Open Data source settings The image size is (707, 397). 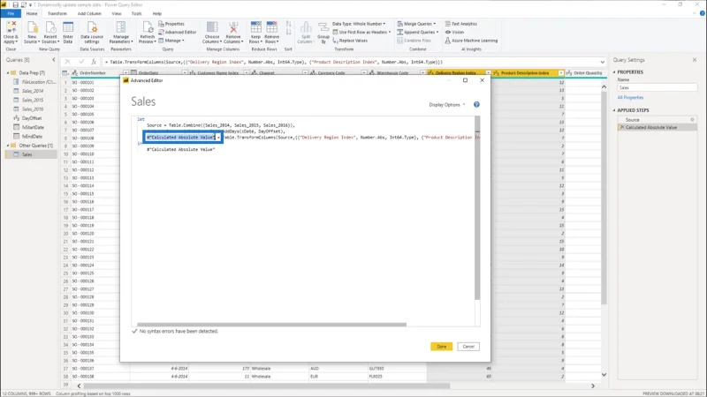pos(92,32)
